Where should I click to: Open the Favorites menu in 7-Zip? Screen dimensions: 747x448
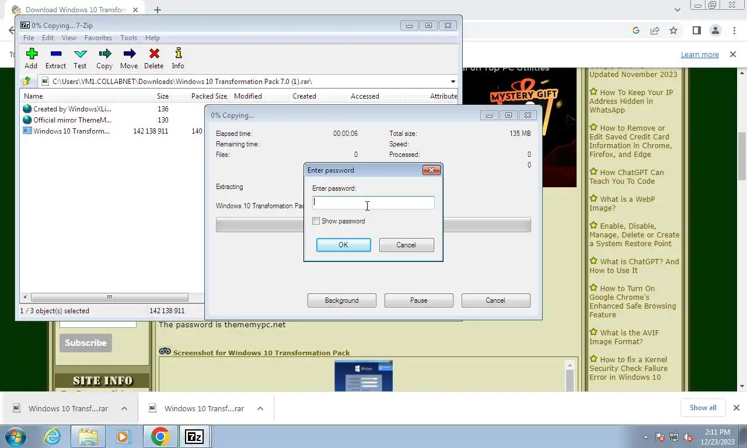coord(98,38)
